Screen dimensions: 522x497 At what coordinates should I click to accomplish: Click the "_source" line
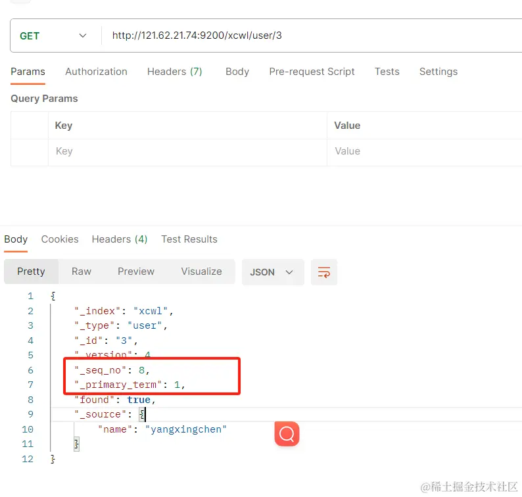tap(110, 415)
